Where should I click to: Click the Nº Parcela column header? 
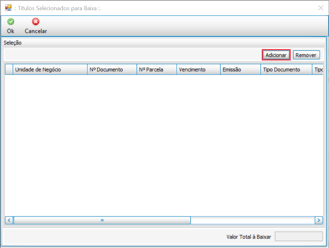156,69
